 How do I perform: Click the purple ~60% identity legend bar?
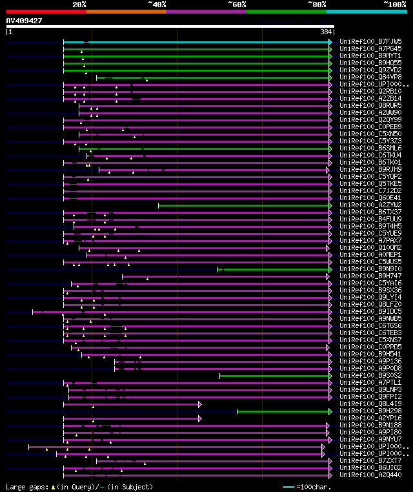click(x=206, y=12)
